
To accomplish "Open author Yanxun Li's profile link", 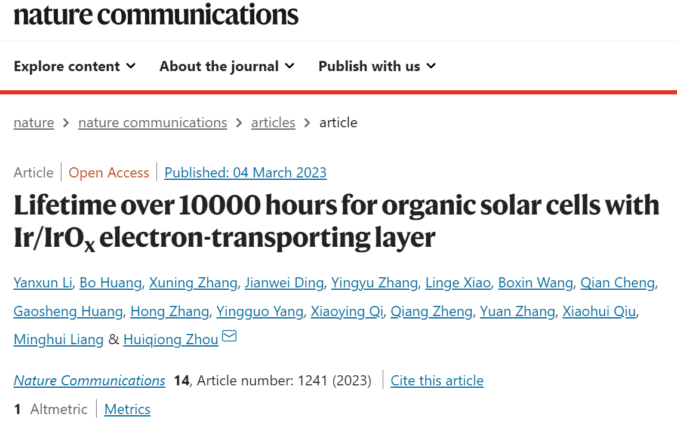I will [x=43, y=283].
